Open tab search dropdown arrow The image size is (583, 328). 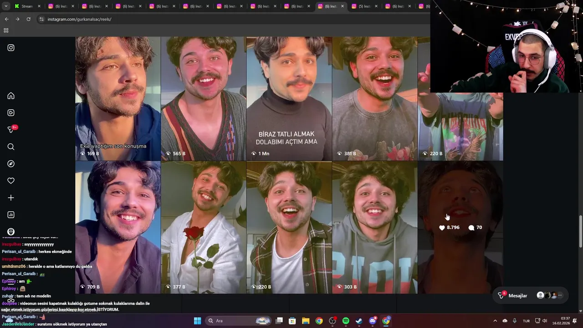(x=5, y=6)
